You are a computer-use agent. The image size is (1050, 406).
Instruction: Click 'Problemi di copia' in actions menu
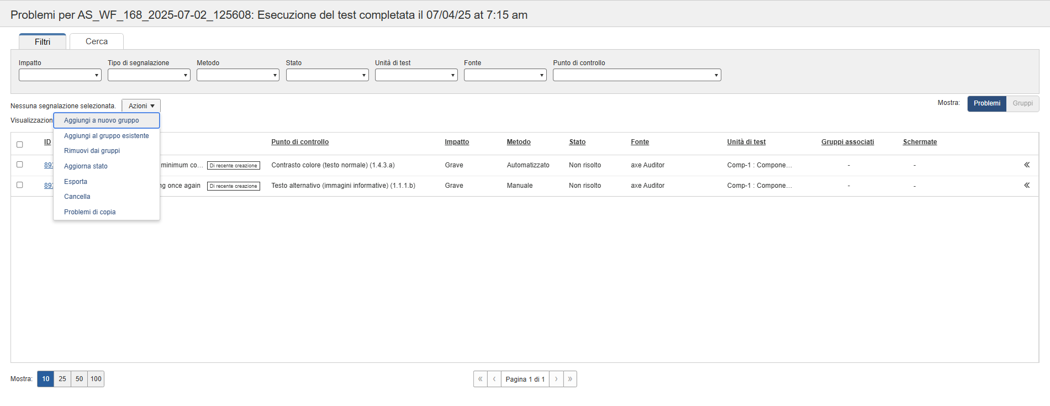89,212
